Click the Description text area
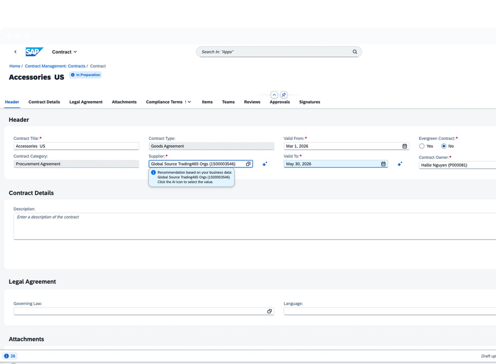The height and width of the screenshot is (364, 496). click(x=255, y=226)
